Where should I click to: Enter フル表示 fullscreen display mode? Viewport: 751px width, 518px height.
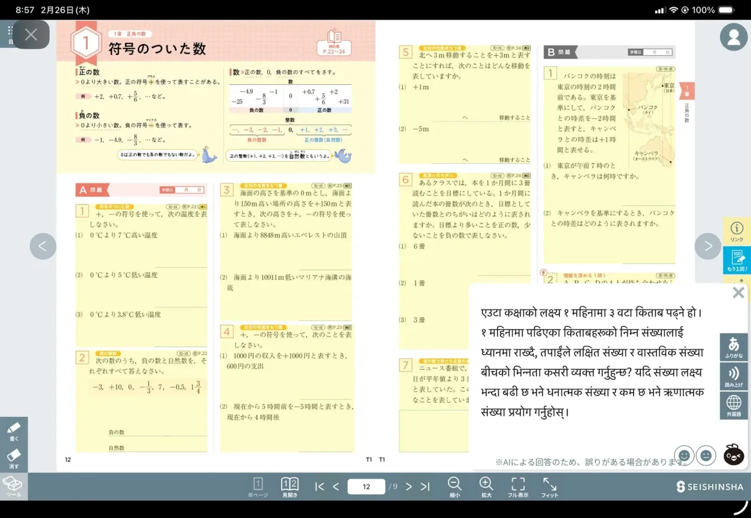(x=518, y=486)
